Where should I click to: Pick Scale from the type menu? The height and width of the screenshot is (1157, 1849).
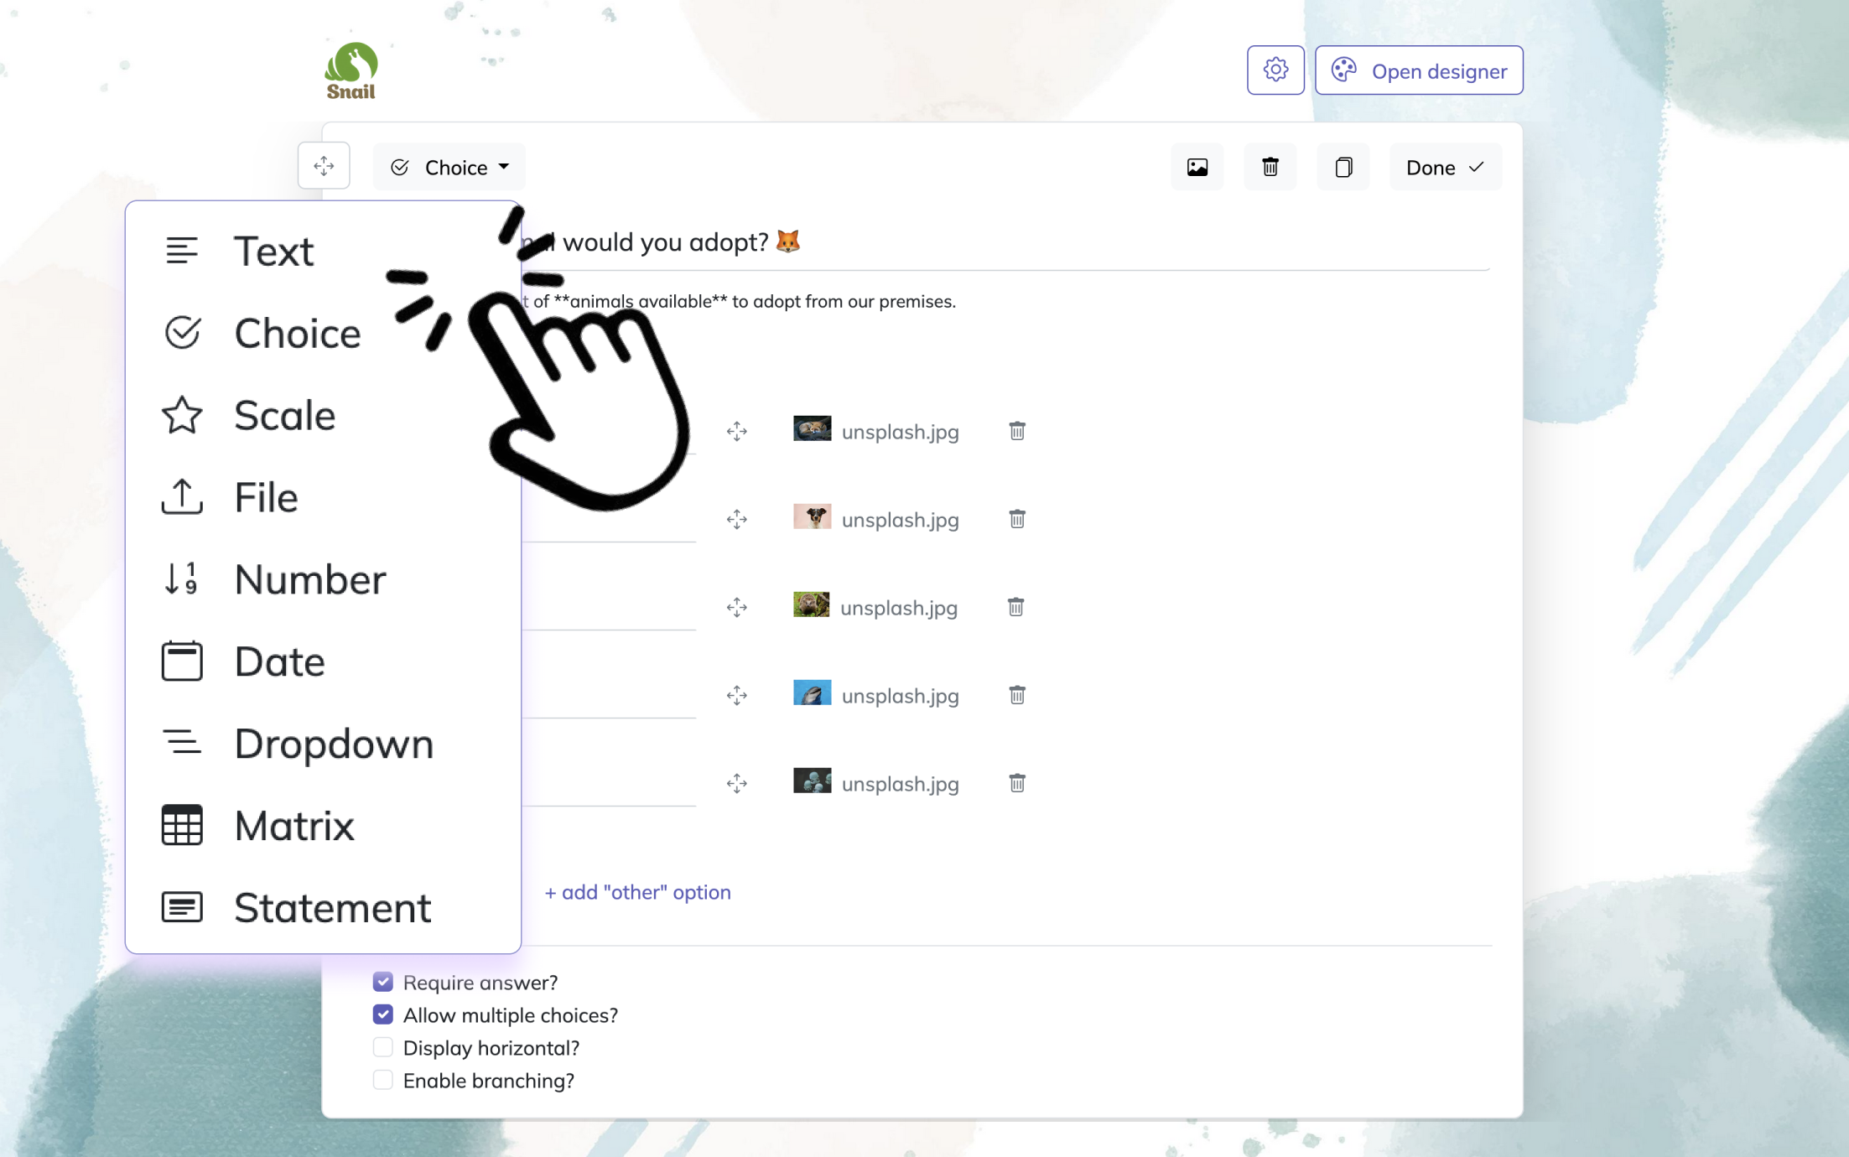284,415
